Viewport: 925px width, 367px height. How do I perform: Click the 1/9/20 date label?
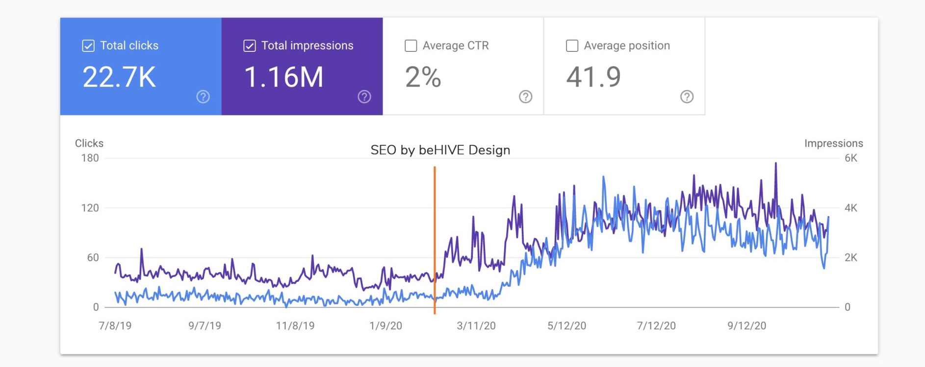[386, 326]
